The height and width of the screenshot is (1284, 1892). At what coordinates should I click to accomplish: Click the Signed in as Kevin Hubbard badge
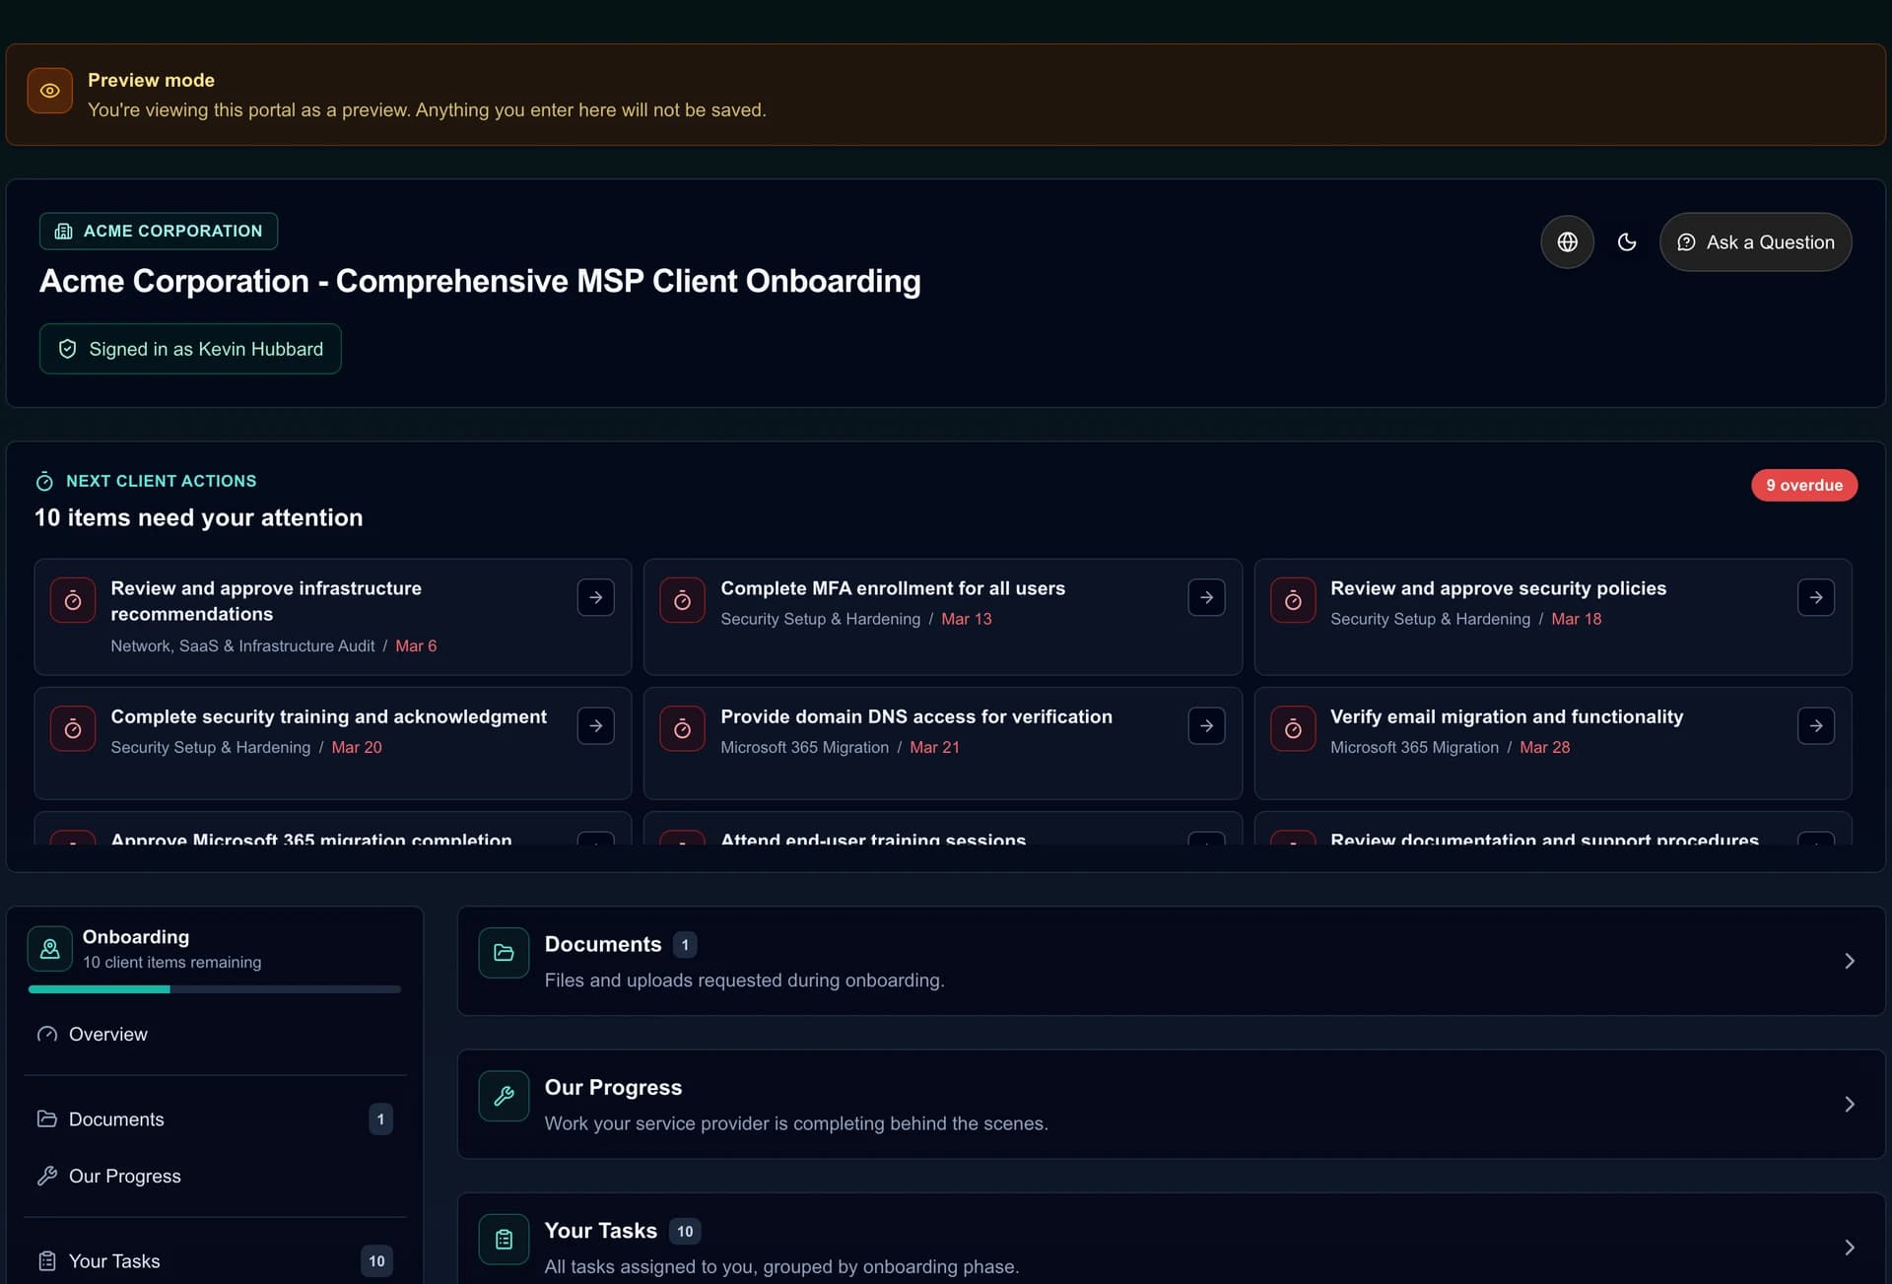(190, 349)
